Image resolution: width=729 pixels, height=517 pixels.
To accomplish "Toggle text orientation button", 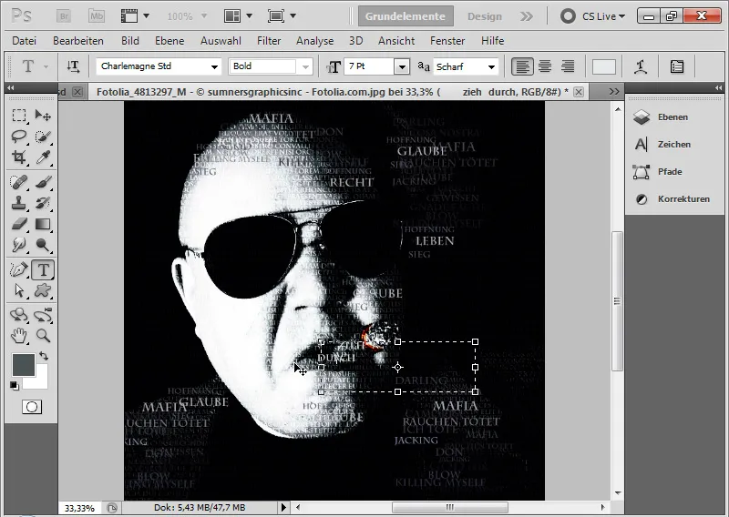I will (x=73, y=66).
